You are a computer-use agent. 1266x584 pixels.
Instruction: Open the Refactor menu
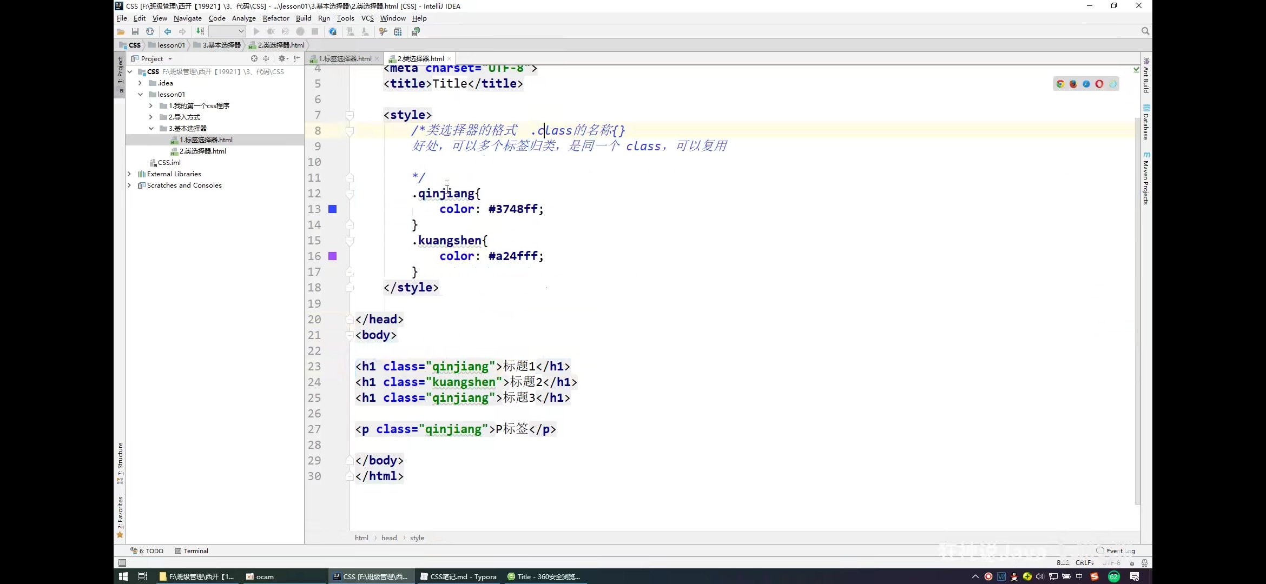(276, 18)
